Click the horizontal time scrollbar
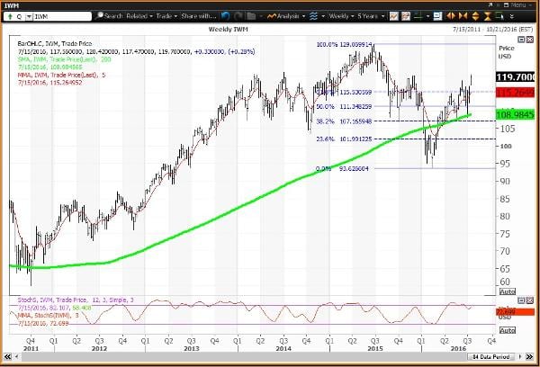 244,357
